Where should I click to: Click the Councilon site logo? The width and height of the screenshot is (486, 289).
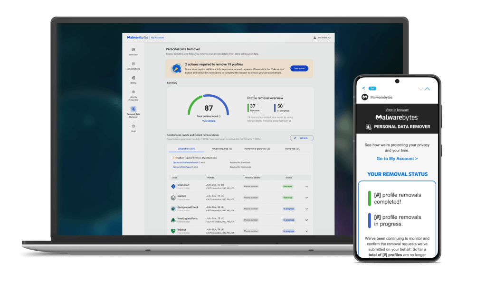173,186
